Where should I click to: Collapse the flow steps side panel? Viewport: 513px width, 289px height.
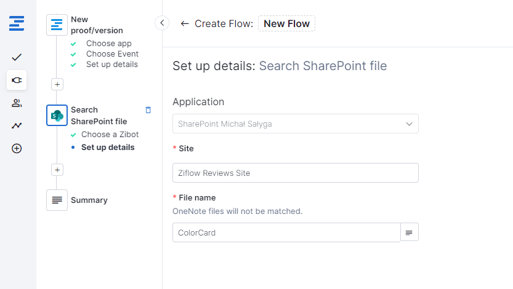[162, 23]
